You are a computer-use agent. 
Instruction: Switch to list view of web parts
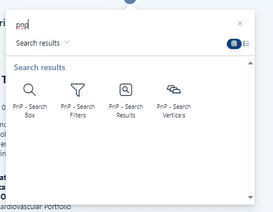[x=246, y=44]
